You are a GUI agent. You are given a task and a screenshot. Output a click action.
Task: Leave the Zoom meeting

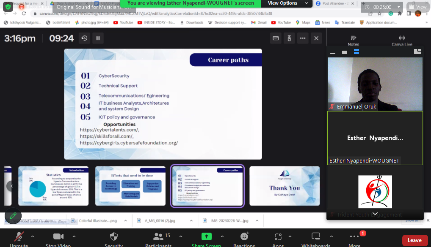pos(414,240)
